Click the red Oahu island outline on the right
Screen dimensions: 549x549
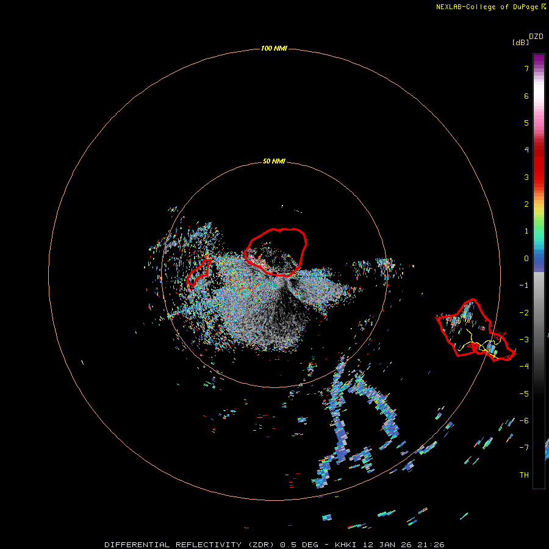click(x=475, y=330)
